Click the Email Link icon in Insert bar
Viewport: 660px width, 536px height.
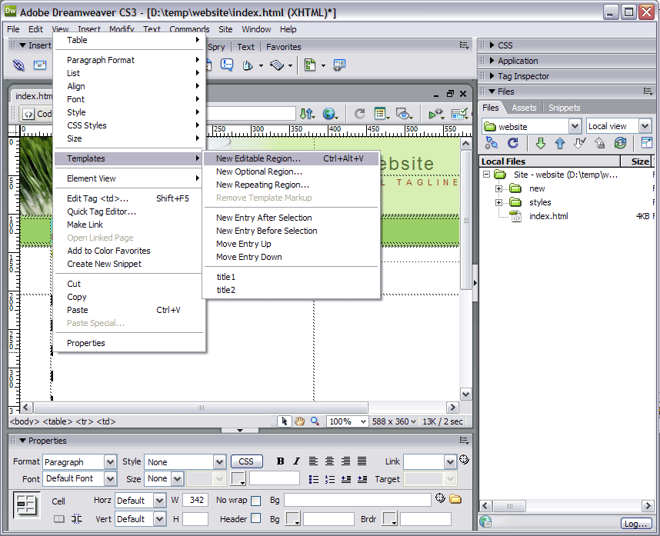tap(40, 65)
